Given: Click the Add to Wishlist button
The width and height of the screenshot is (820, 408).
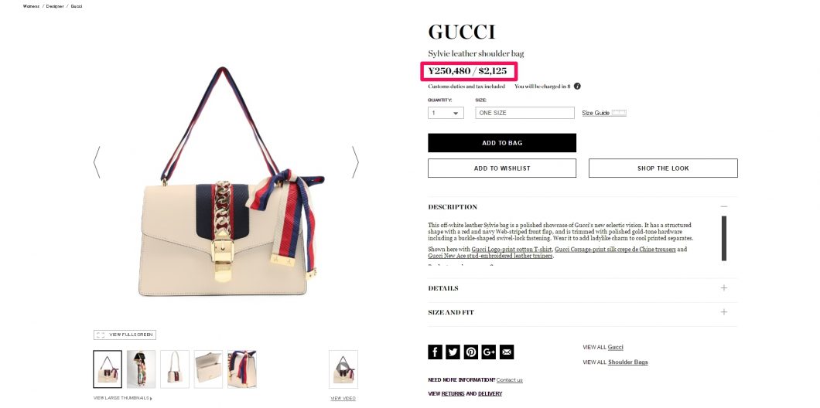Looking at the screenshot, I should 502,168.
